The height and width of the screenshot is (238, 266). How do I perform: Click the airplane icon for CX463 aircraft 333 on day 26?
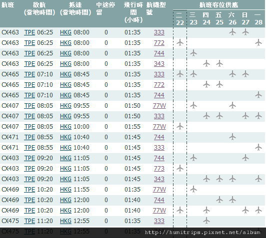[232, 32]
